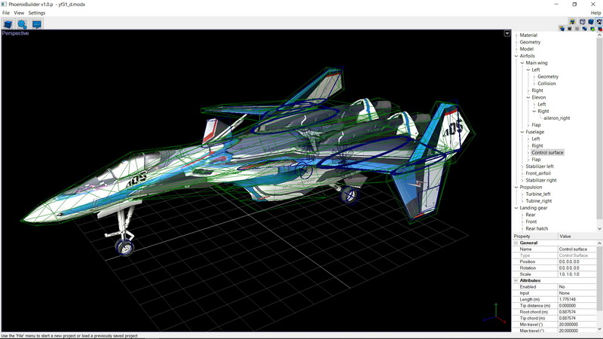Collapse the General property section
Image resolution: width=603 pixels, height=339 pixels.
click(x=516, y=243)
